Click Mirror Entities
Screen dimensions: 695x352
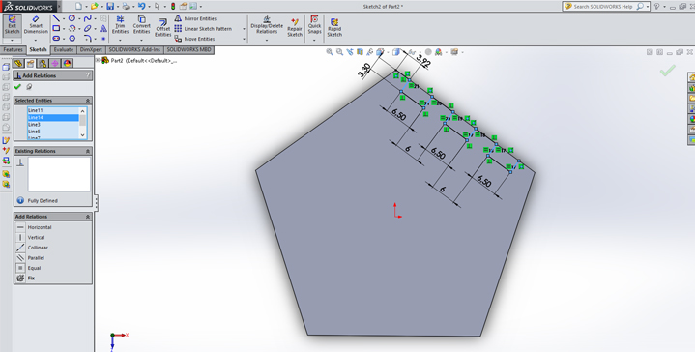click(195, 18)
